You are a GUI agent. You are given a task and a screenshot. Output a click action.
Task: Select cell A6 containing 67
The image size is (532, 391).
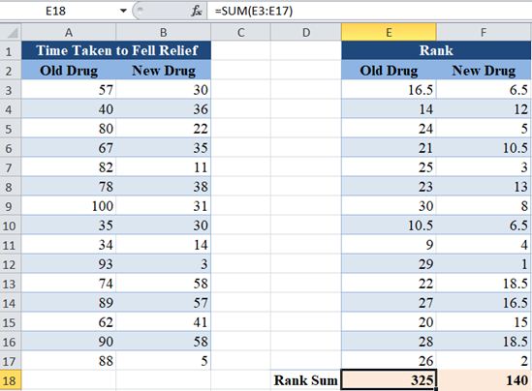tap(69, 147)
